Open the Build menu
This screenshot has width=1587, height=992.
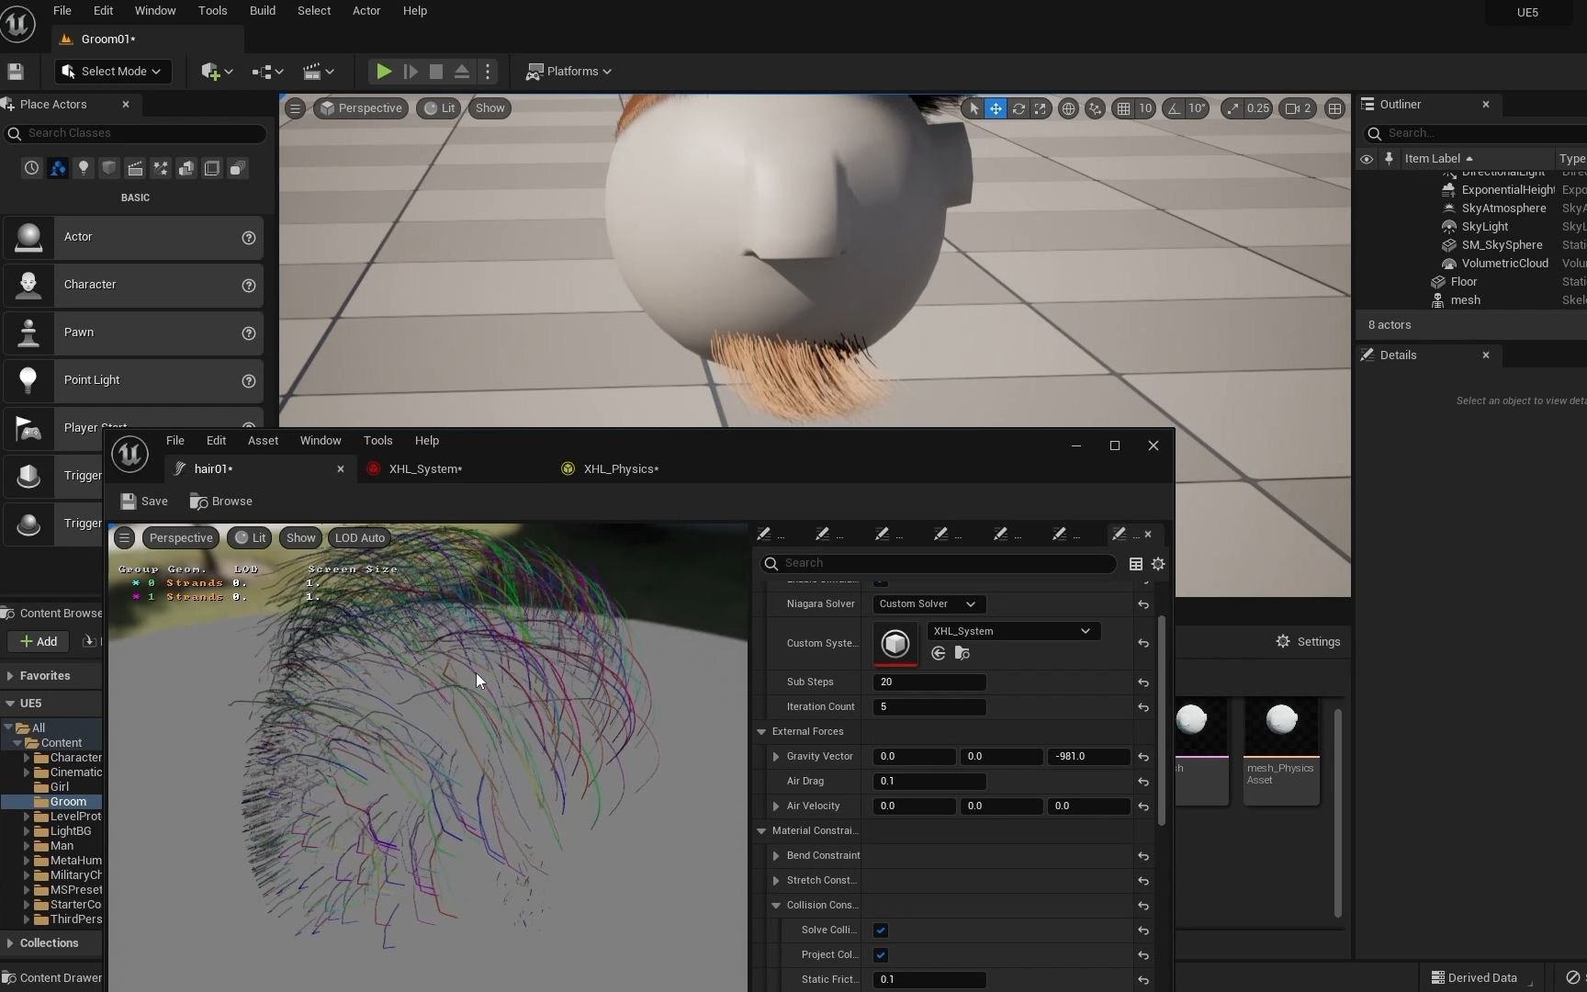coord(263,11)
